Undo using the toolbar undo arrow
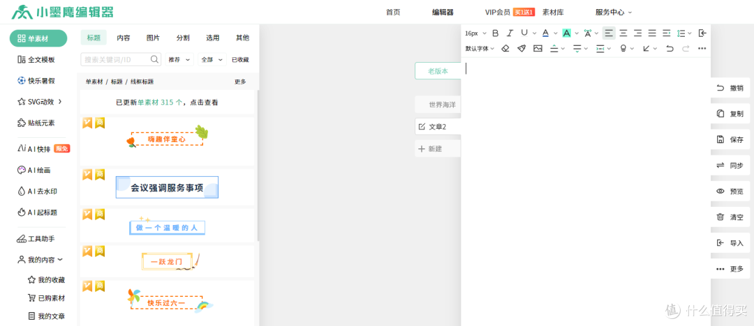The width and height of the screenshot is (754, 326). click(x=670, y=49)
